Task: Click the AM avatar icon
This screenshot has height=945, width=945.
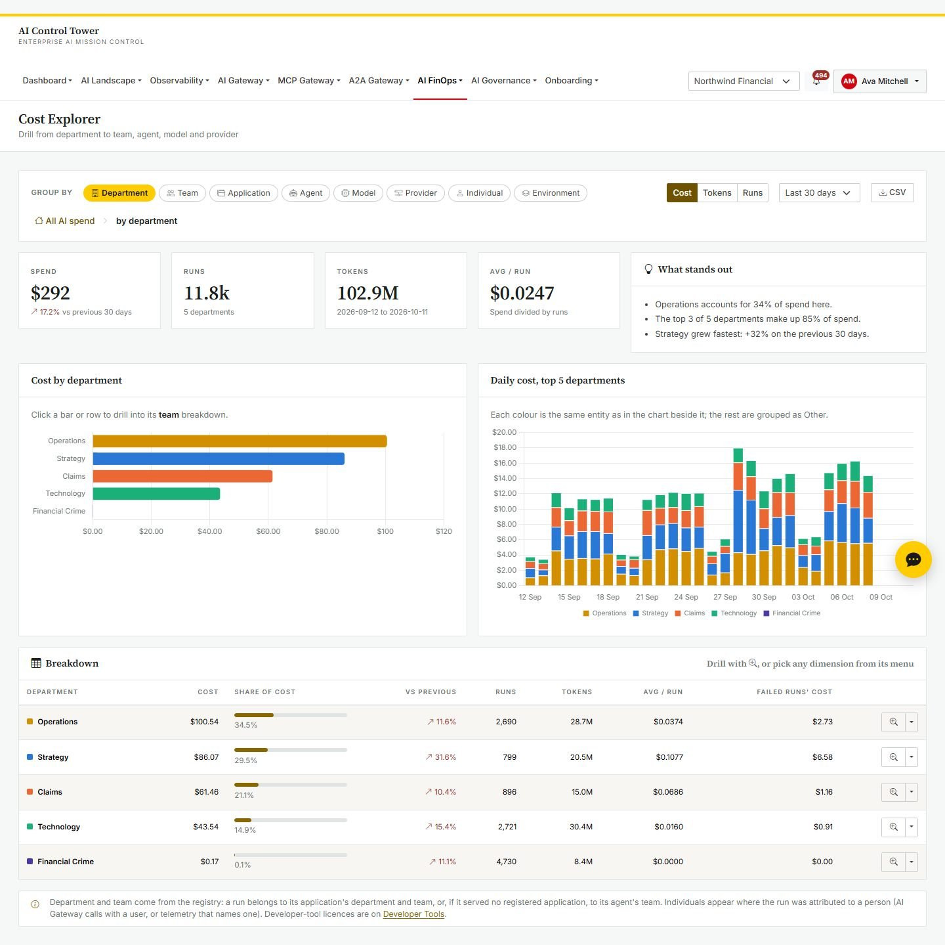Action: (849, 81)
